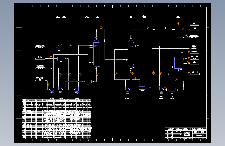Select the second outlet arrow on the right side

(x=194, y=30)
